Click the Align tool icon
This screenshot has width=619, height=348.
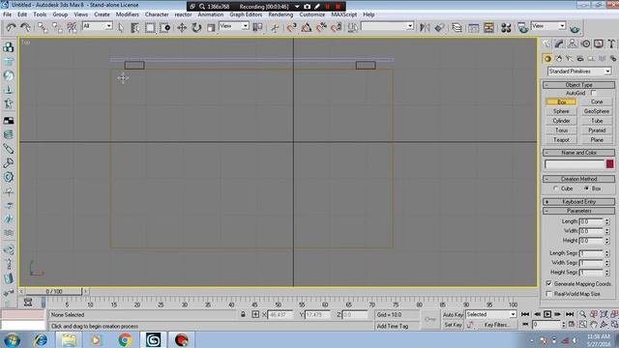(439, 27)
